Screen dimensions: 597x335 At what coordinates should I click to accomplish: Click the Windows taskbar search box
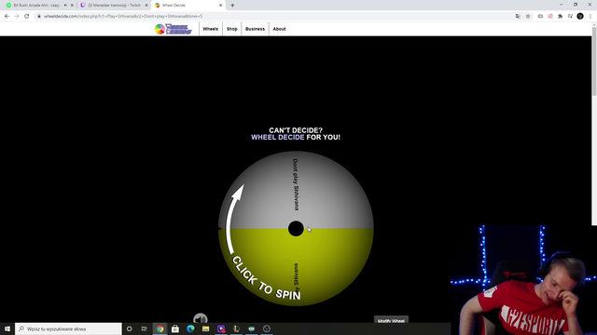[x=68, y=328]
